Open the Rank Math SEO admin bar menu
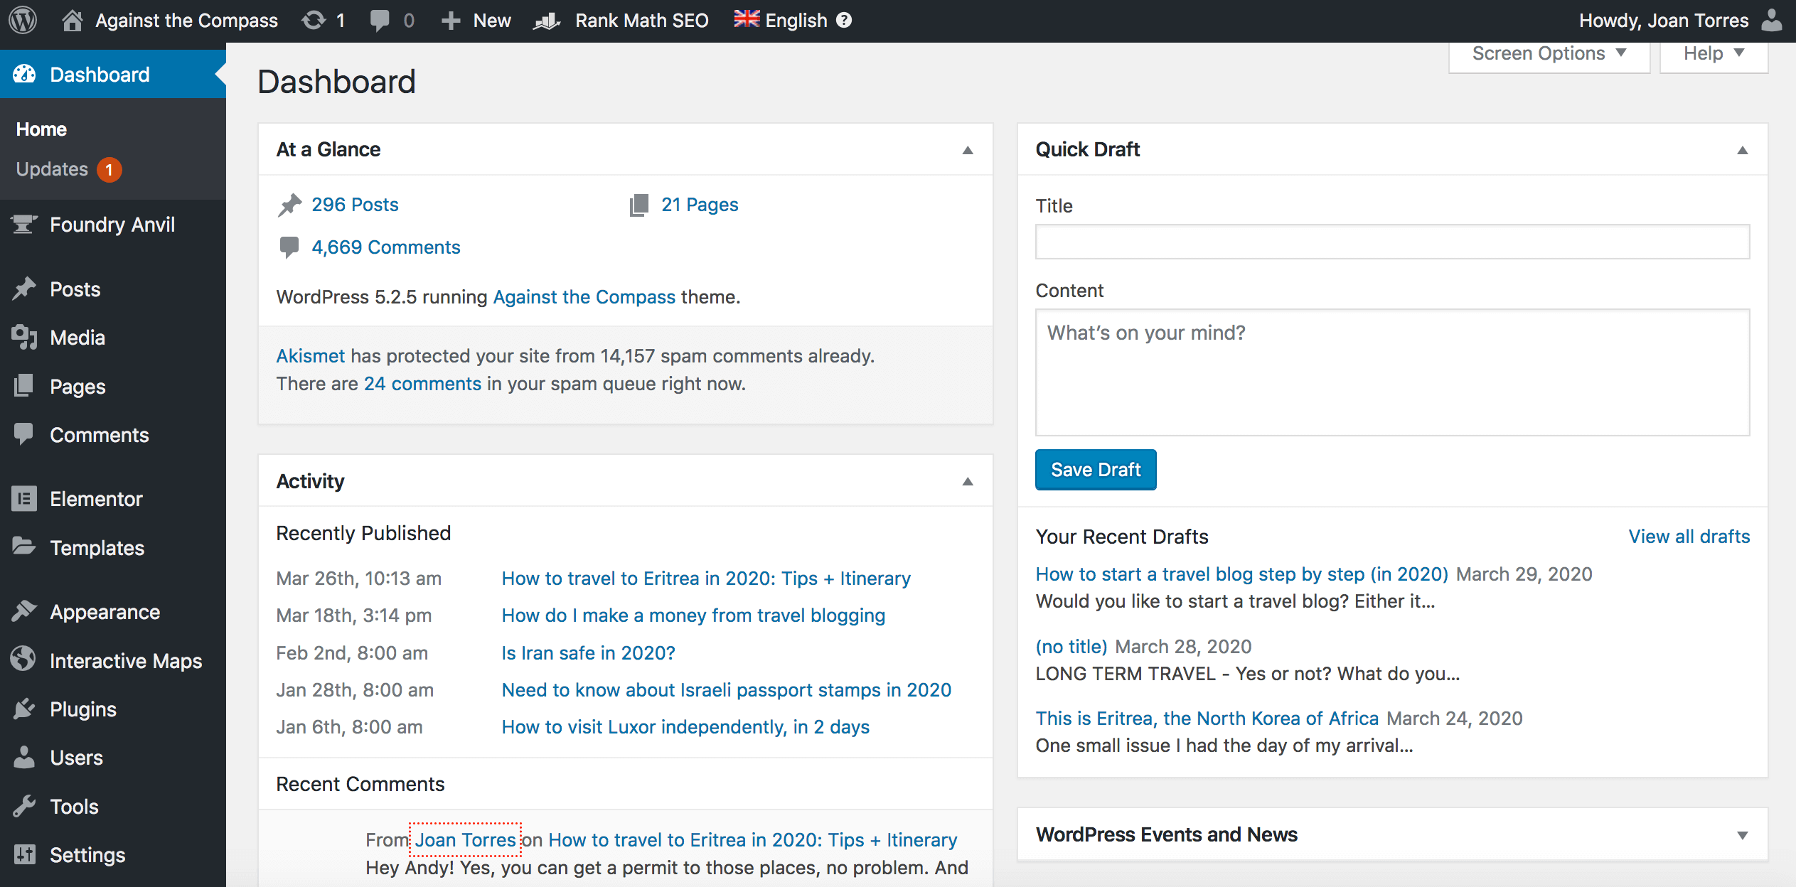 click(x=621, y=21)
